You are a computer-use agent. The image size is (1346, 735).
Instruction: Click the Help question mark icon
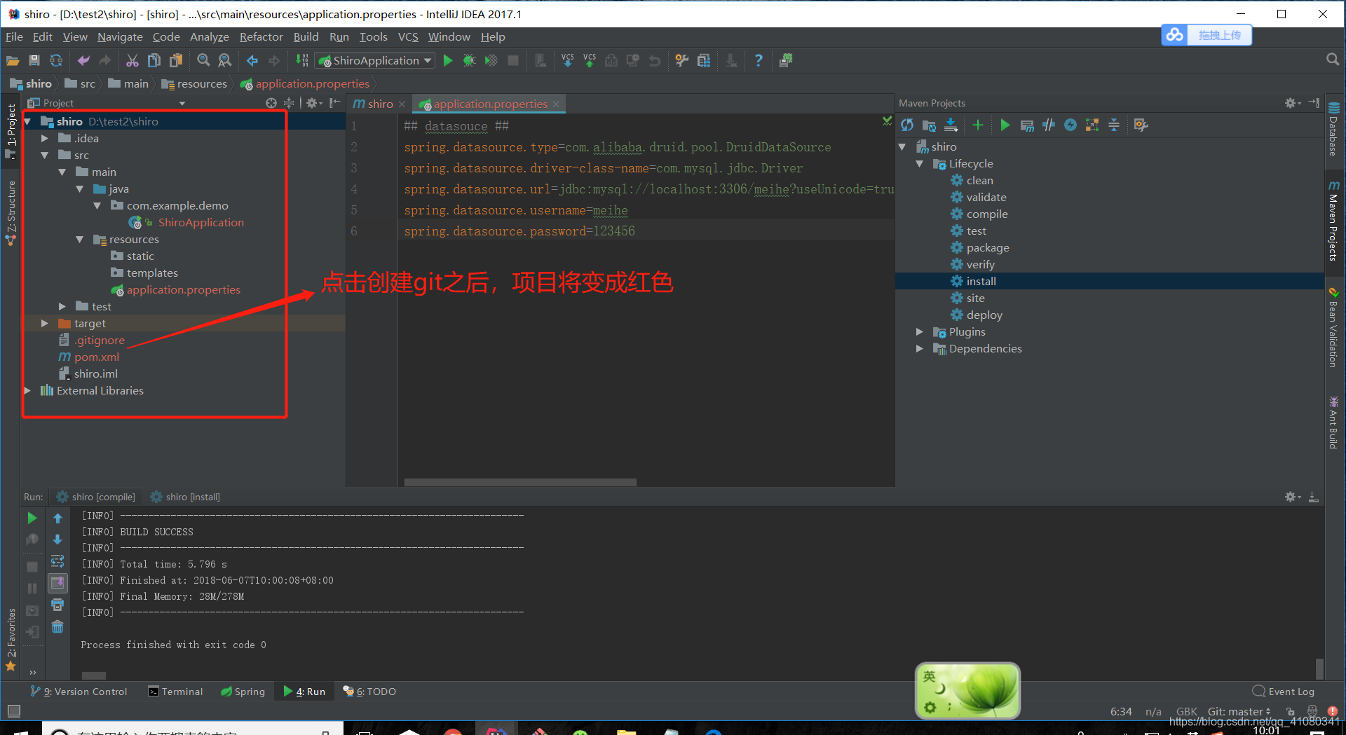click(759, 61)
